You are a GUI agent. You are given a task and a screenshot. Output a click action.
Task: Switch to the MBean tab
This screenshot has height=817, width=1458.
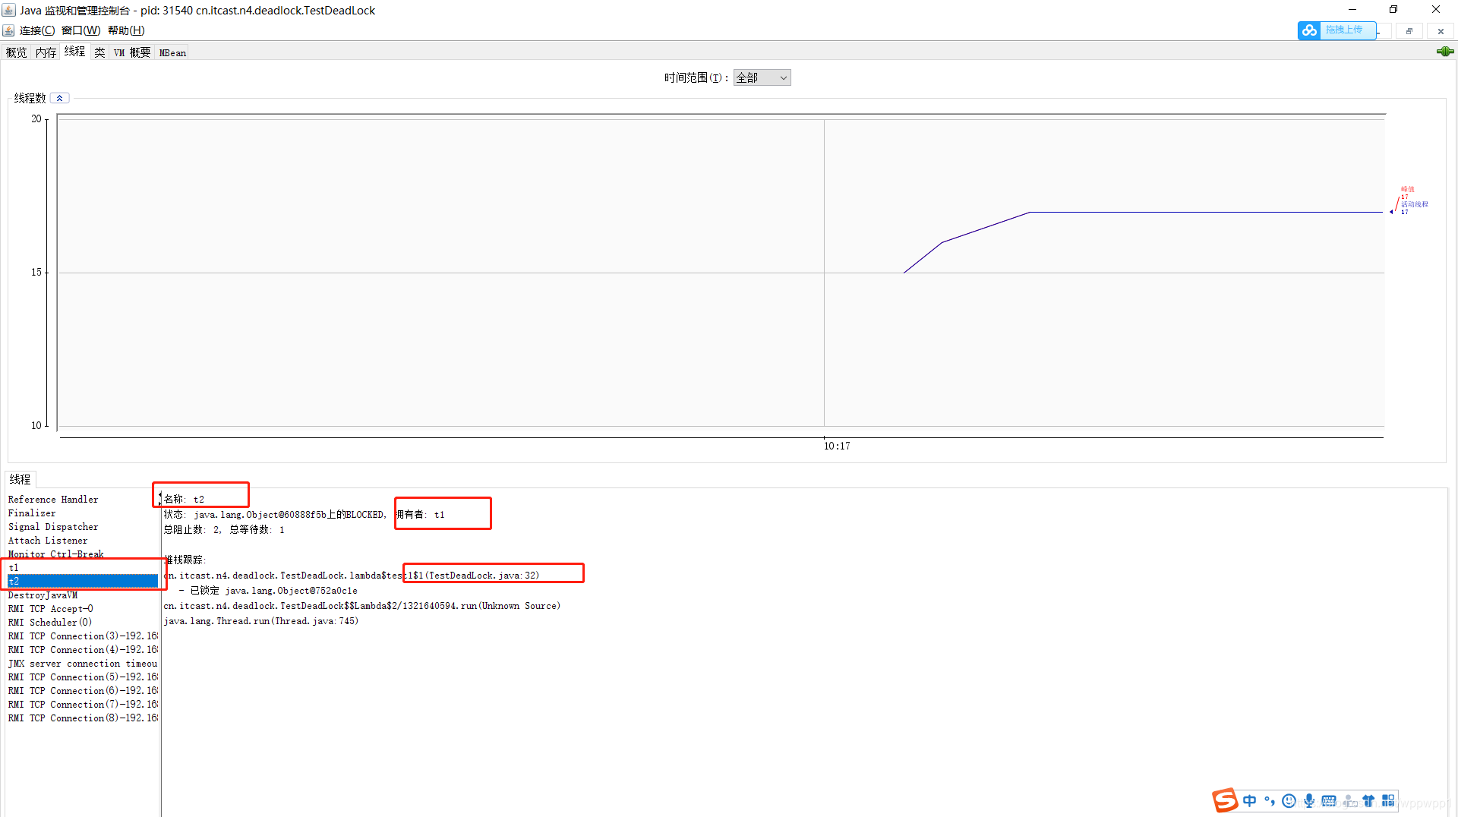point(172,52)
